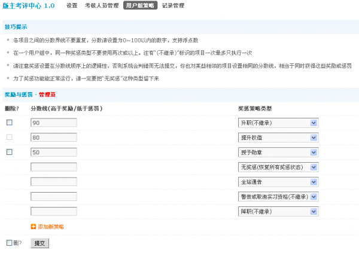This screenshot has width=359, height=253.
Task: Open the 提升权值 dropdown
Action: (278, 138)
